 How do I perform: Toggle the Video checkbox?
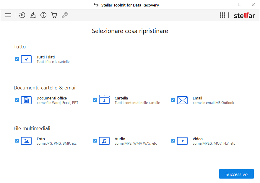click(x=173, y=140)
